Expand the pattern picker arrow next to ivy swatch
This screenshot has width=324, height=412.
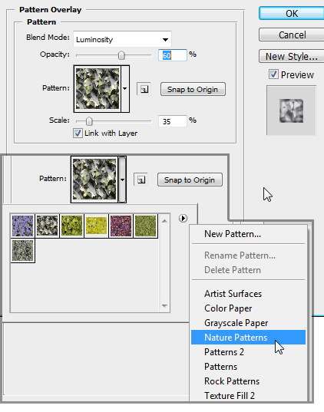[x=125, y=89]
